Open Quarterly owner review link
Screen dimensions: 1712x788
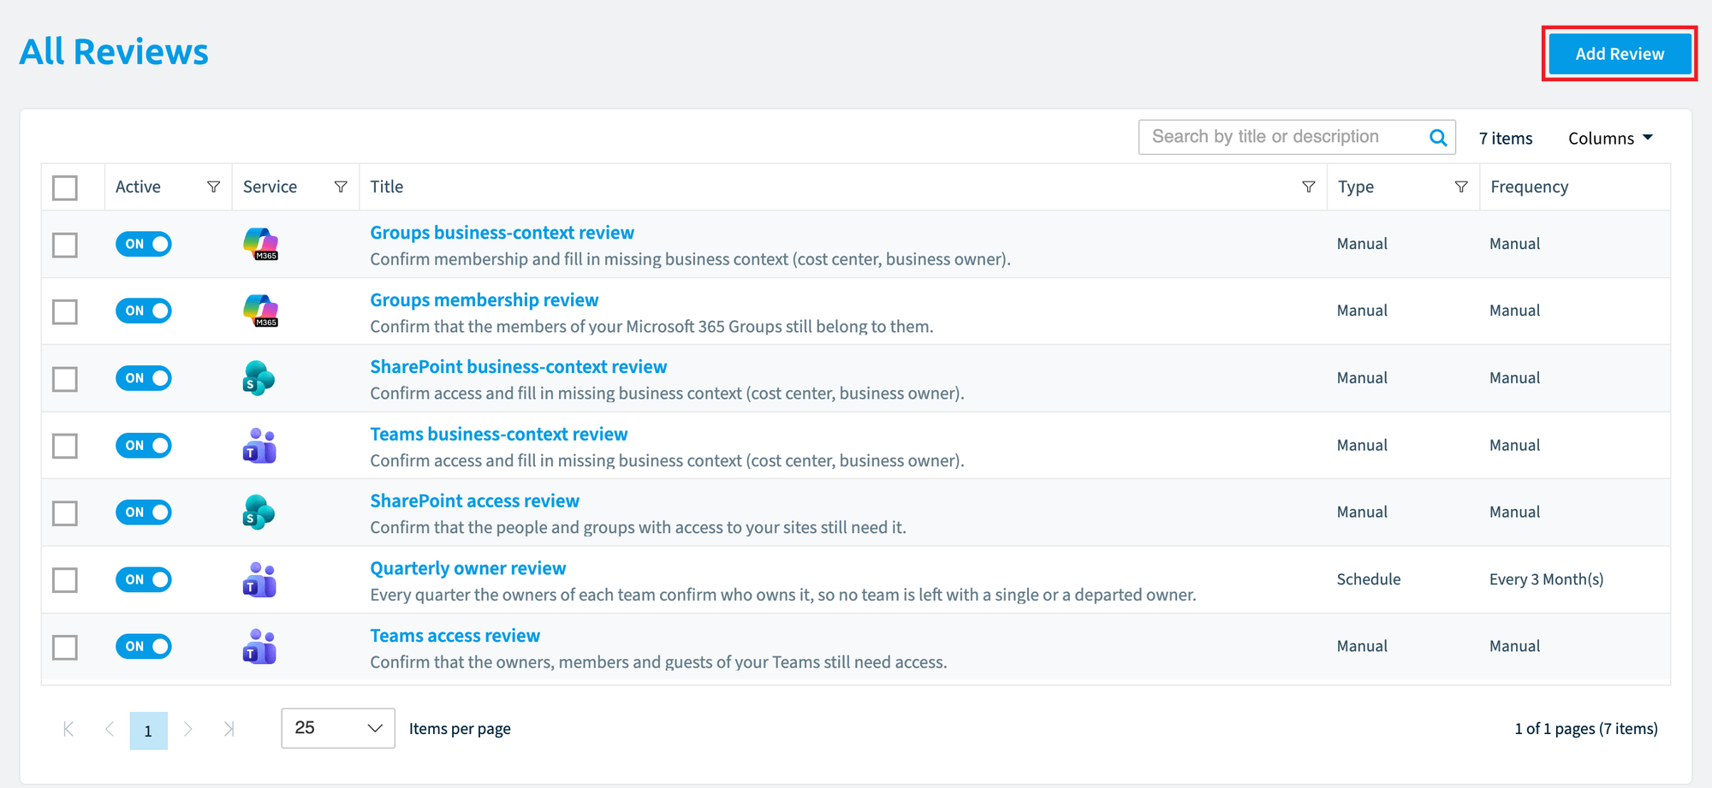pyautogui.click(x=467, y=569)
